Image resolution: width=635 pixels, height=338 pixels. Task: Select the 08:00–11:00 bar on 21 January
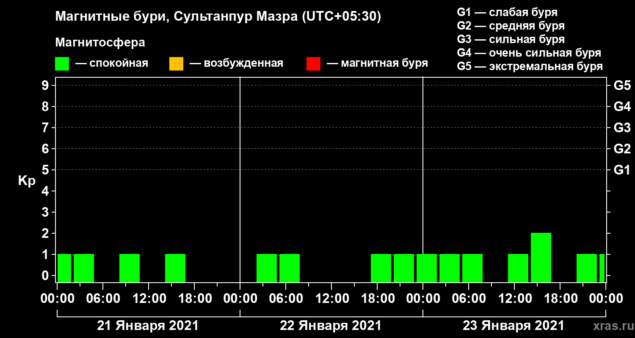point(130,268)
